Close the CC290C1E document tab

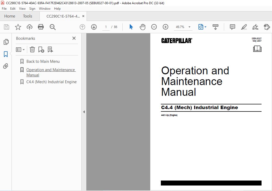(83, 16)
